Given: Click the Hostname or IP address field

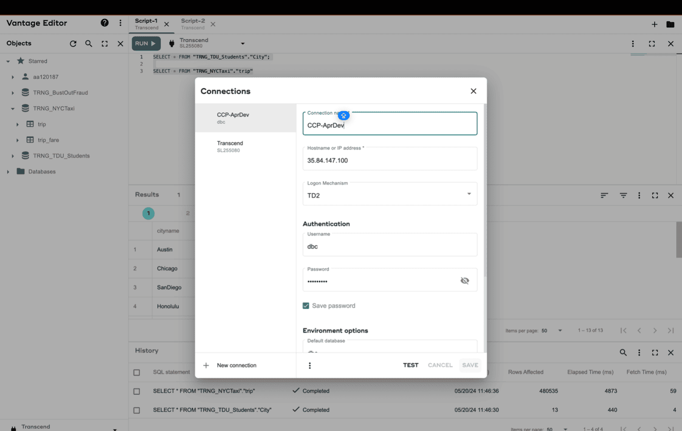Looking at the screenshot, I should (x=390, y=161).
